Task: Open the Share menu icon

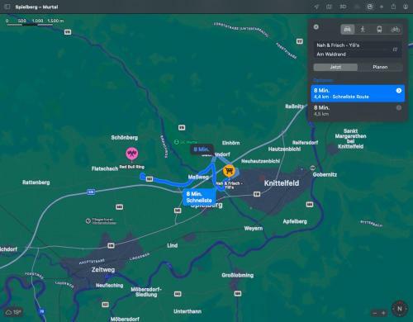Action: click(x=393, y=7)
